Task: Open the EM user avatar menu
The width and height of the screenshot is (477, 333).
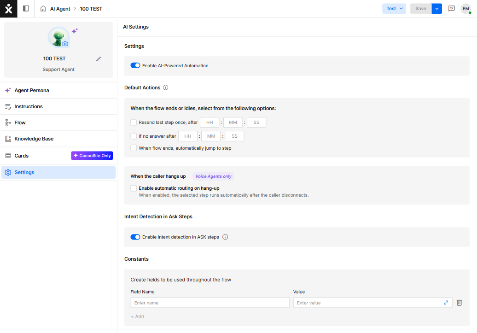Action: point(466,9)
